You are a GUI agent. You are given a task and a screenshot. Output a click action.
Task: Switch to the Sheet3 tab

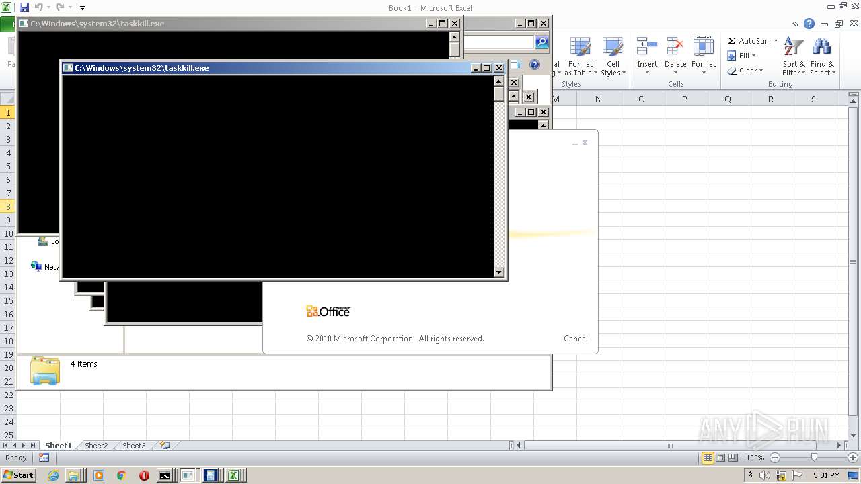point(133,446)
